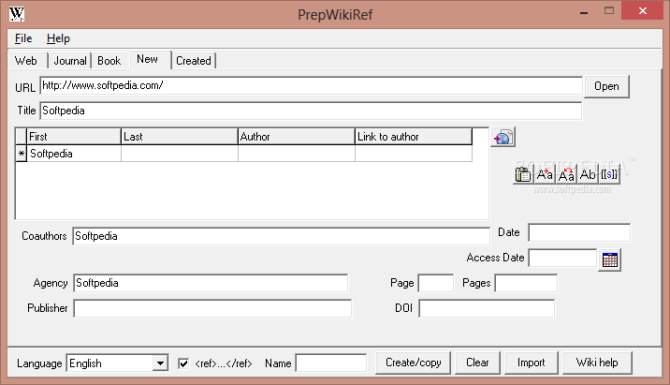Click the Import button
Viewport: 670px width, 385px height.
tap(532, 363)
